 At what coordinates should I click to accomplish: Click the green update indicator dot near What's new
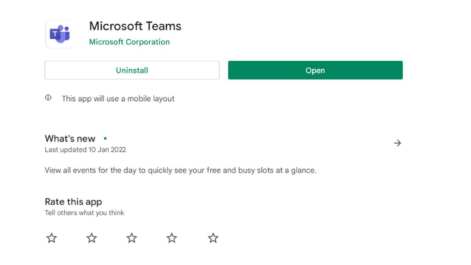click(104, 138)
